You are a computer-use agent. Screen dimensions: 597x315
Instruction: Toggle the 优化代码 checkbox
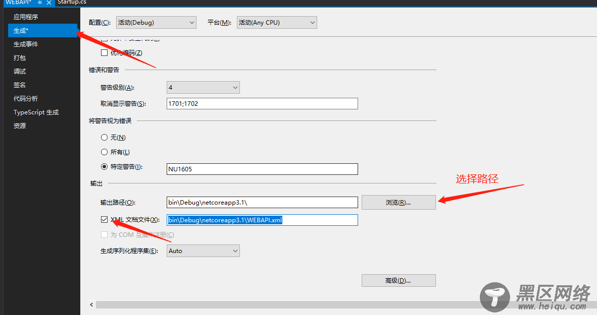pos(105,53)
